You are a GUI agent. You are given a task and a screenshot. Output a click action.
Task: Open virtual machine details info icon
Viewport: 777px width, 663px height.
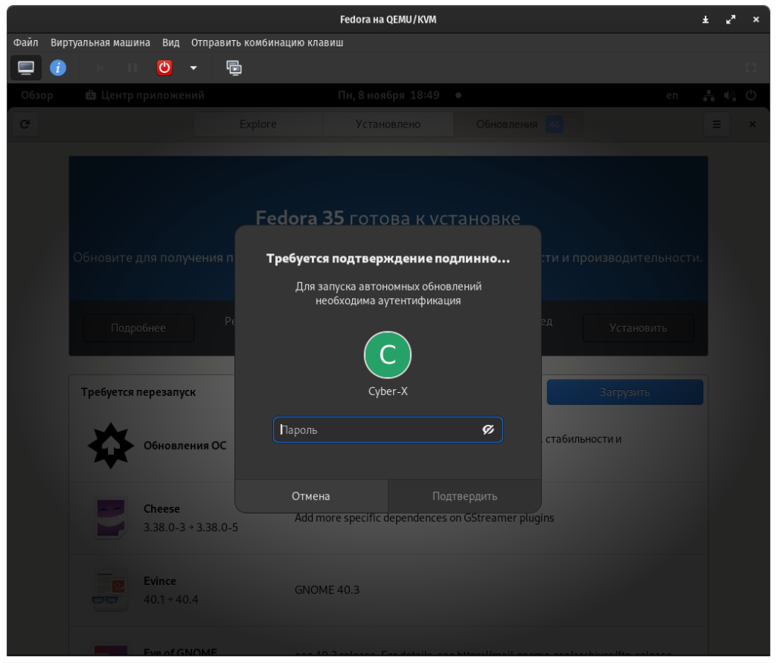click(x=58, y=68)
